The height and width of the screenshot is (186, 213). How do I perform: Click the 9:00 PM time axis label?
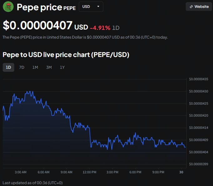pos(158,172)
